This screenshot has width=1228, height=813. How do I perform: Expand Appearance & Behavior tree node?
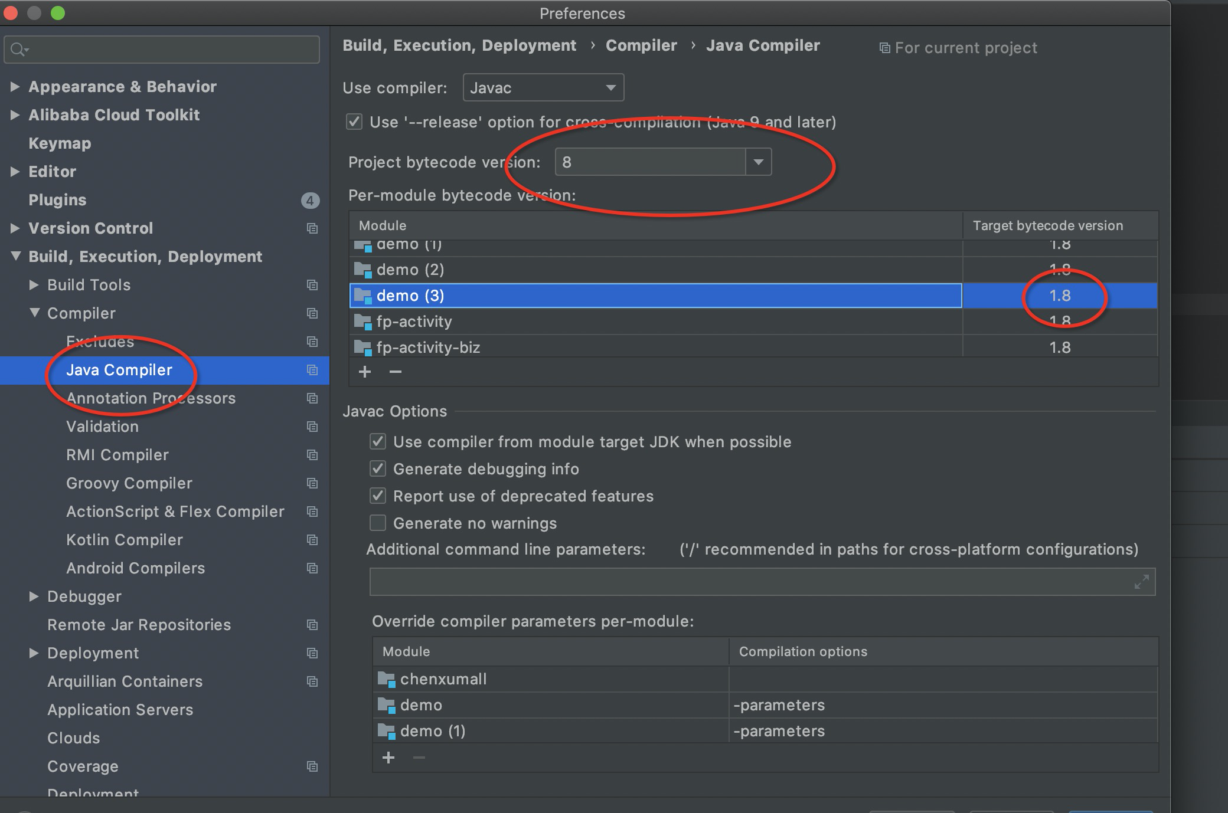pos(15,87)
